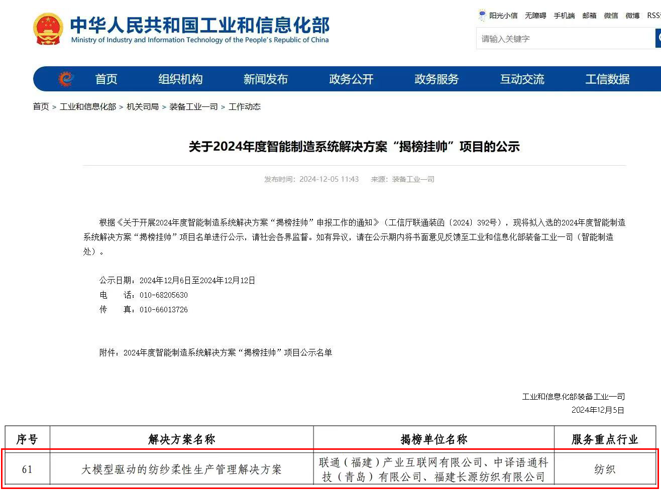Click the cell 大模型驱动的纺纱柔性生产管理解决方案
Screen dimensions: 661x492
coord(182,469)
